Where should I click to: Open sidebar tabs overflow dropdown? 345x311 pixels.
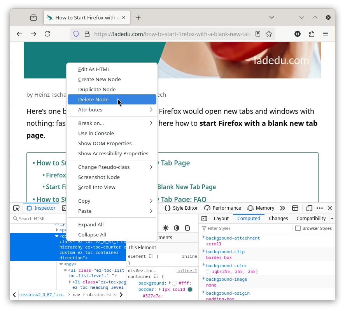pos(332,219)
